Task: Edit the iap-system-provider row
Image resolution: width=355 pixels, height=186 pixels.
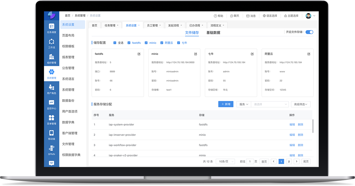Action: pyautogui.click(x=292, y=125)
